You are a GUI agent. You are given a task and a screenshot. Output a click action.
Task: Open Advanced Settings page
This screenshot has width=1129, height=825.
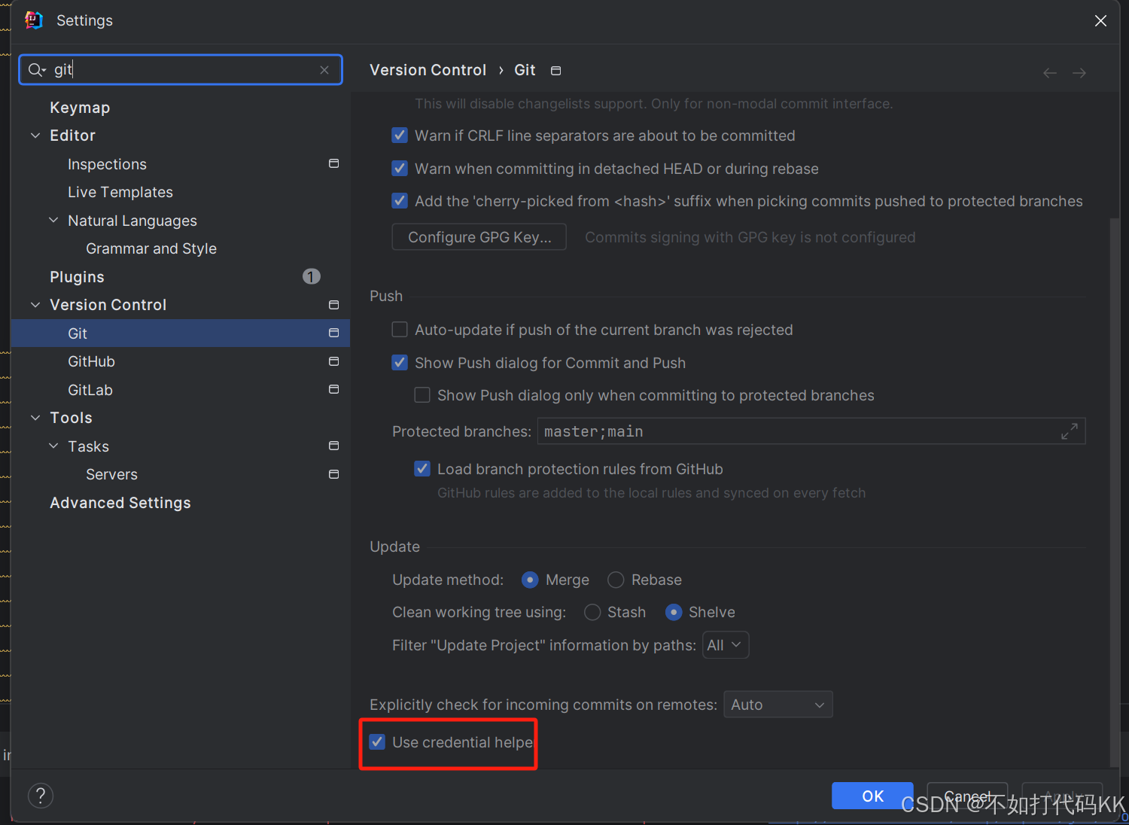(x=120, y=503)
